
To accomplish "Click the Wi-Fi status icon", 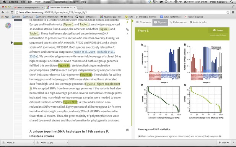I will (176, 2).
